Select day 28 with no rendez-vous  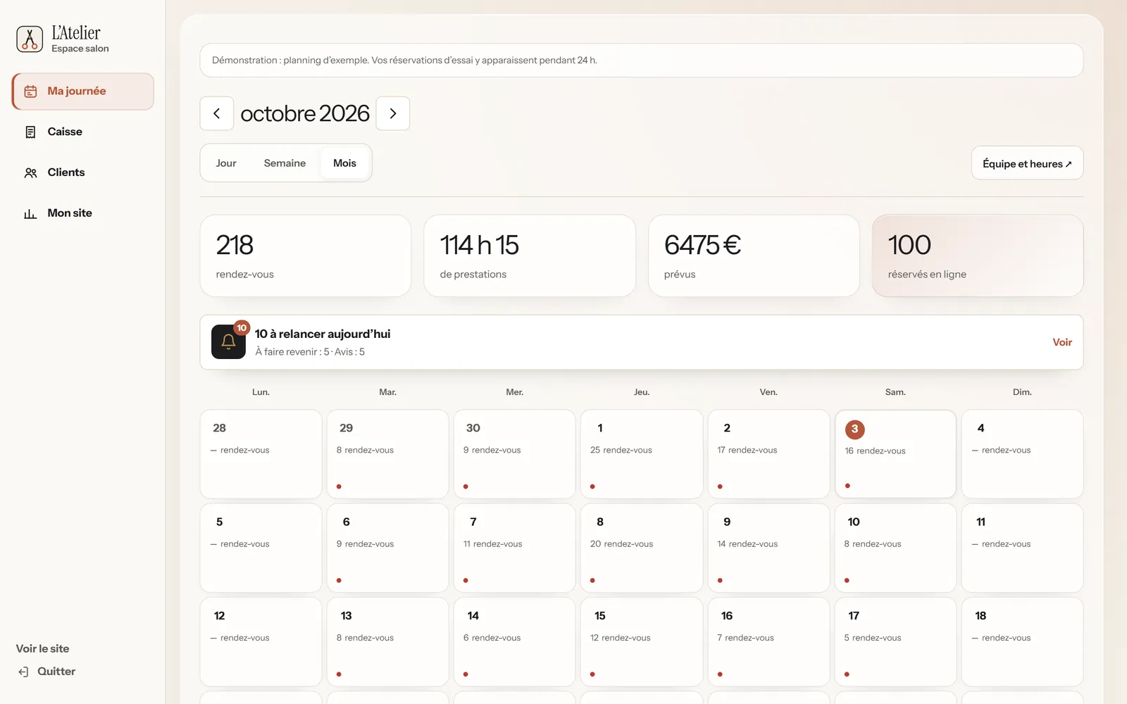click(x=261, y=454)
